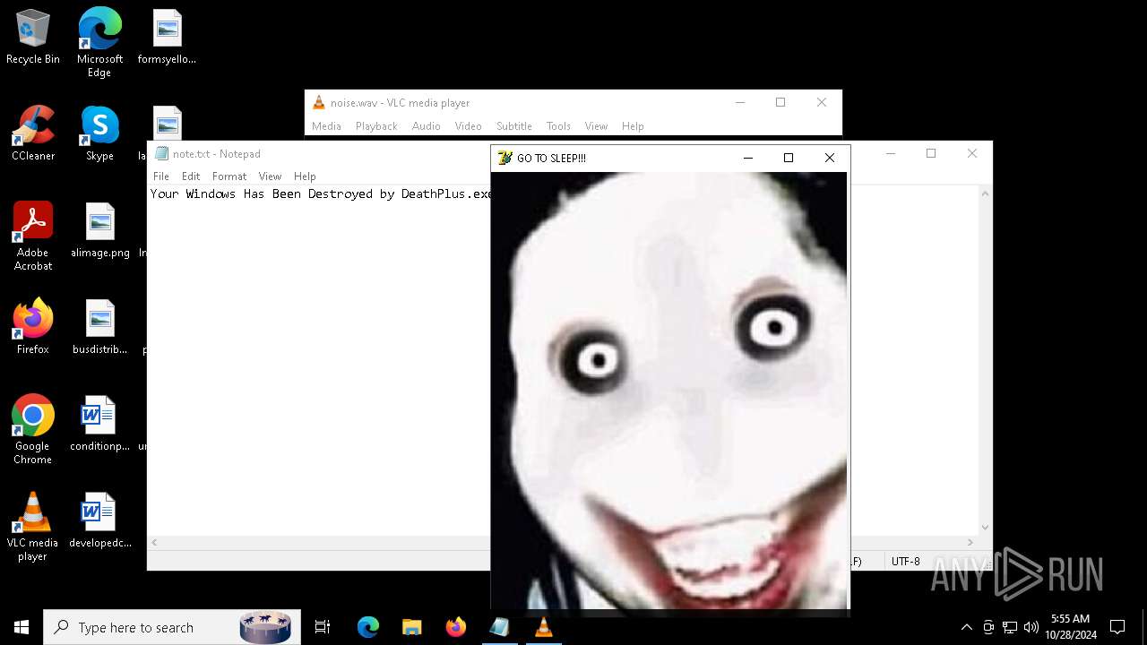Click the face image in GO TO SLEEP!!! window
The height and width of the screenshot is (645, 1147).
(x=669, y=391)
